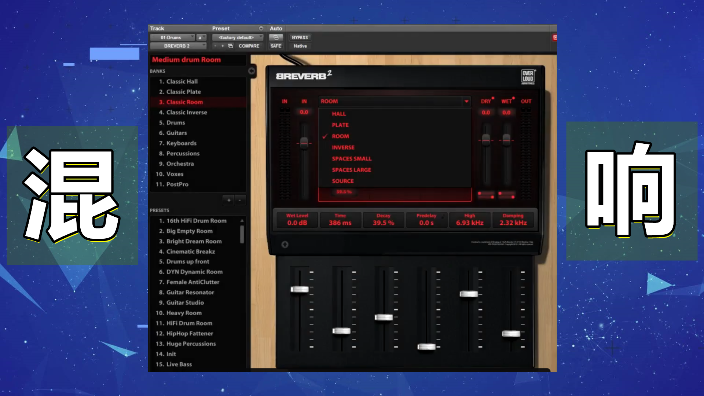The image size is (704, 396).
Task: Open the insert position 'a' dropdown
Action: coord(201,37)
